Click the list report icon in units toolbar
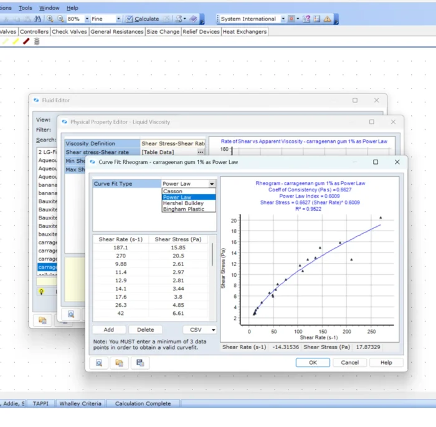 pos(316,19)
